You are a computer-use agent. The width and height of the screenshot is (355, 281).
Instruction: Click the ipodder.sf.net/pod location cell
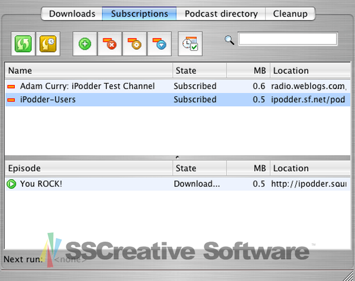[x=308, y=100]
